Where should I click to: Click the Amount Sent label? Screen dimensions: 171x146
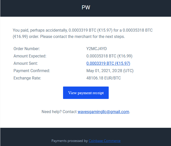(26, 63)
